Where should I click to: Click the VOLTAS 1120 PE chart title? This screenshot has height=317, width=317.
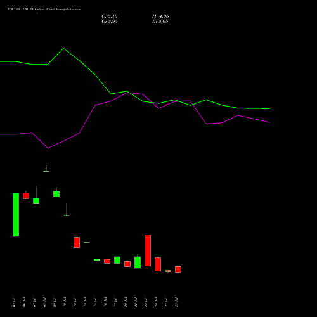tap(44, 10)
